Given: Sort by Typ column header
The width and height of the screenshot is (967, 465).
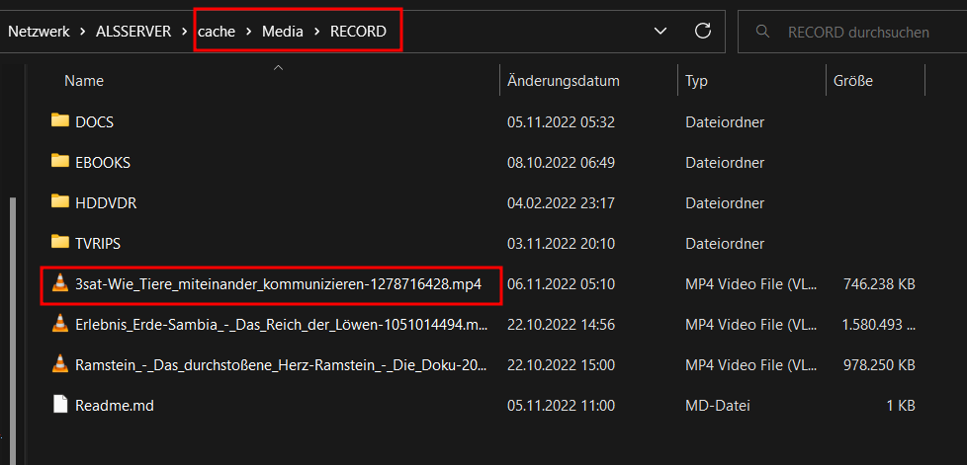Looking at the screenshot, I should [x=696, y=81].
